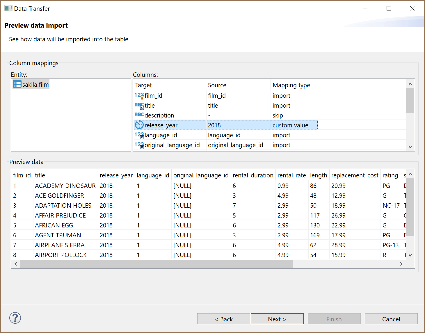Click the help question mark icon
The width and height of the screenshot is (425, 333).
pyautogui.click(x=15, y=318)
